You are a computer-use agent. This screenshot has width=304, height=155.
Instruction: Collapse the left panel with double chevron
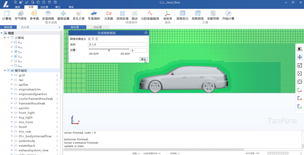59,28
